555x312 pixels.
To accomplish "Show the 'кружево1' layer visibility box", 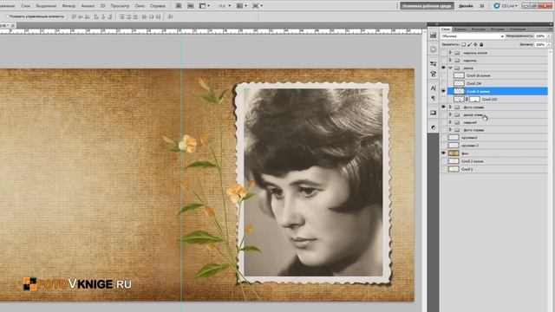I will [443, 138].
